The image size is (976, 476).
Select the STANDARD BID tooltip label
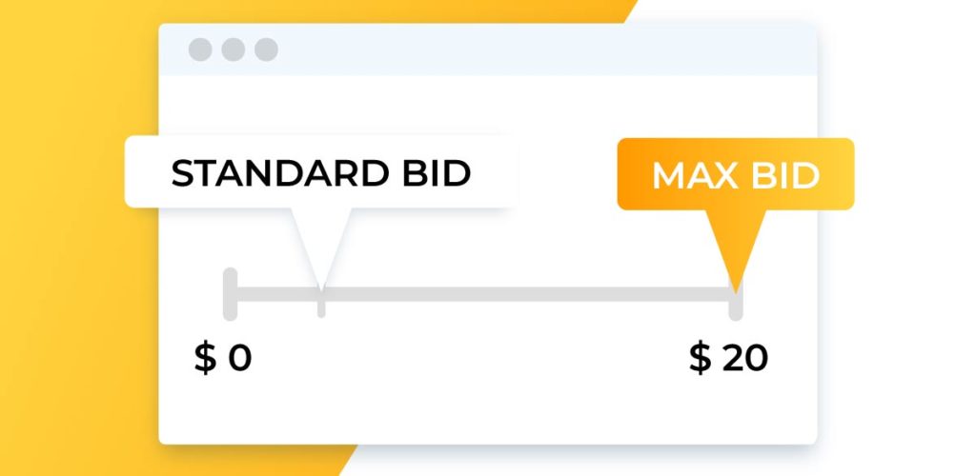click(321, 172)
